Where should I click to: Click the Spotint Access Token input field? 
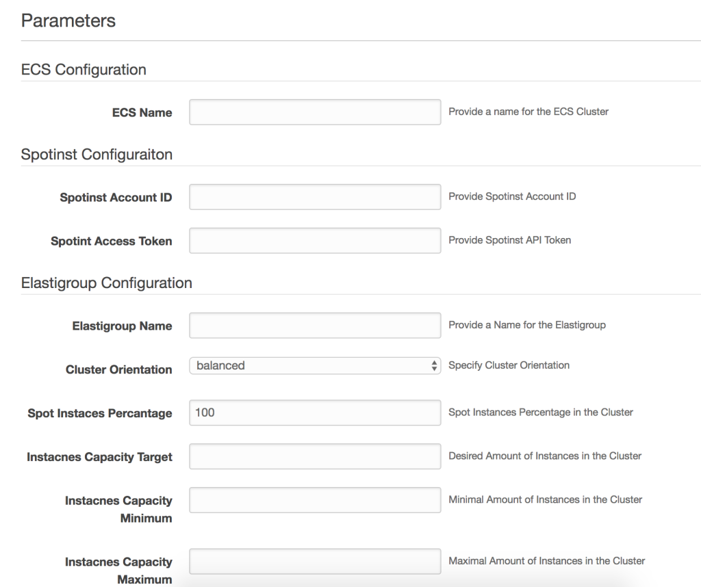click(315, 240)
